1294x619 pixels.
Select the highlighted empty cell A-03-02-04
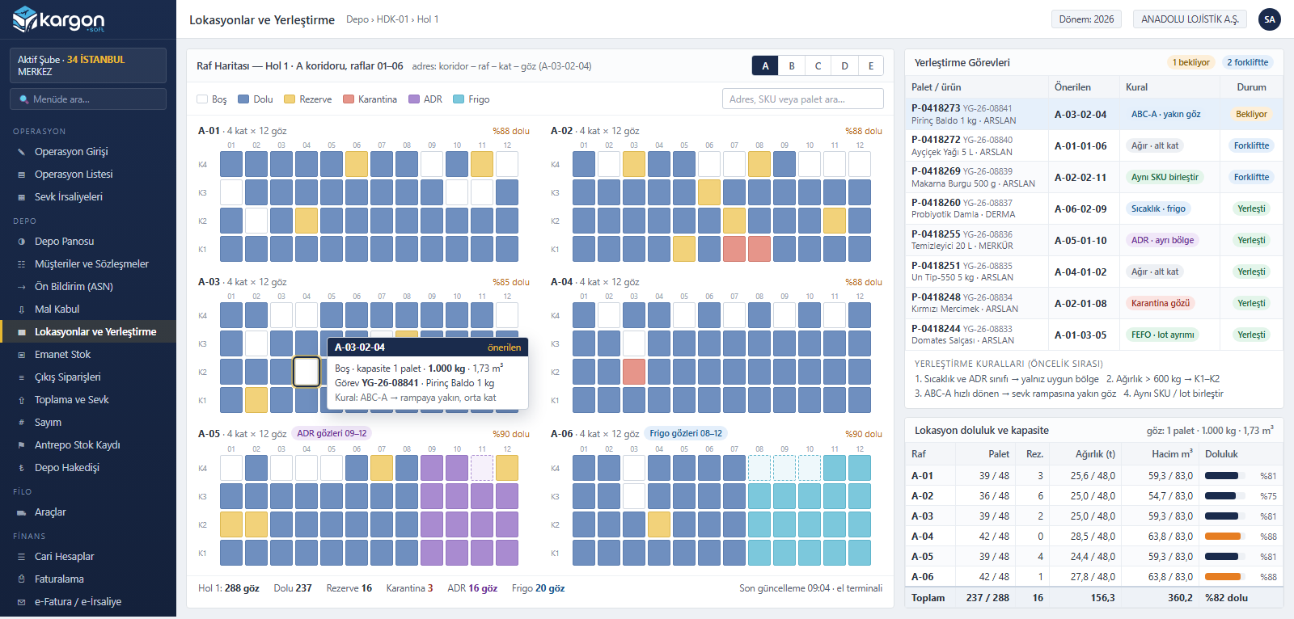tap(307, 372)
